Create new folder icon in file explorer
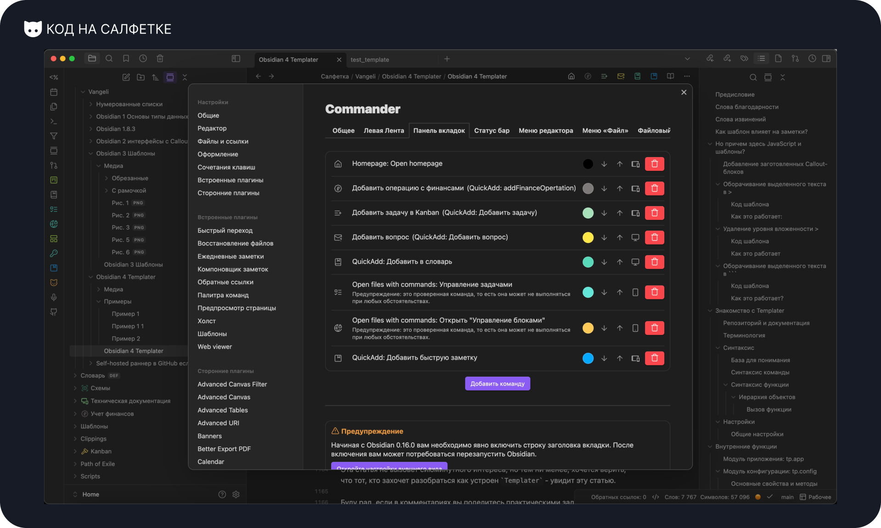The width and height of the screenshot is (881, 528). point(141,77)
